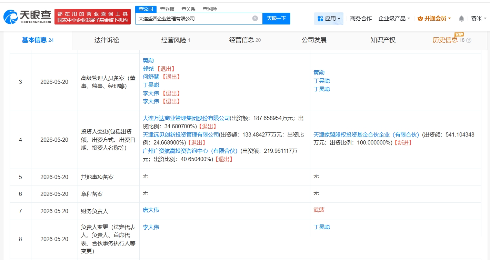Open the 历史信息 VIP tab
The image size is (490, 260).
pos(452,40)
